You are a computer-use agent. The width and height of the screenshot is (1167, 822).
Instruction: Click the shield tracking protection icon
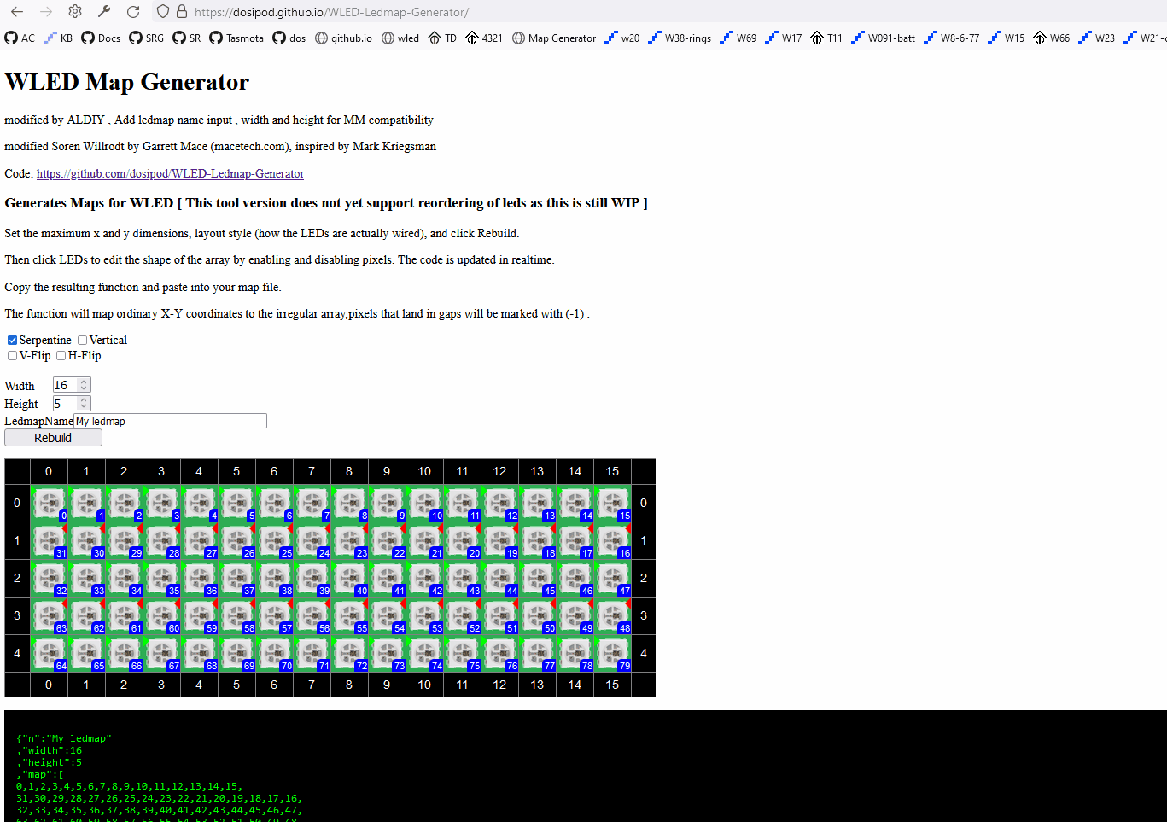coord(163,12)
